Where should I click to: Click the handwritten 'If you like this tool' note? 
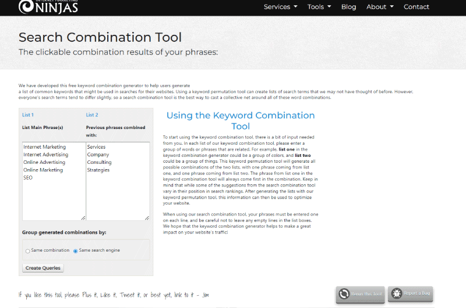[x=114, y=295]
